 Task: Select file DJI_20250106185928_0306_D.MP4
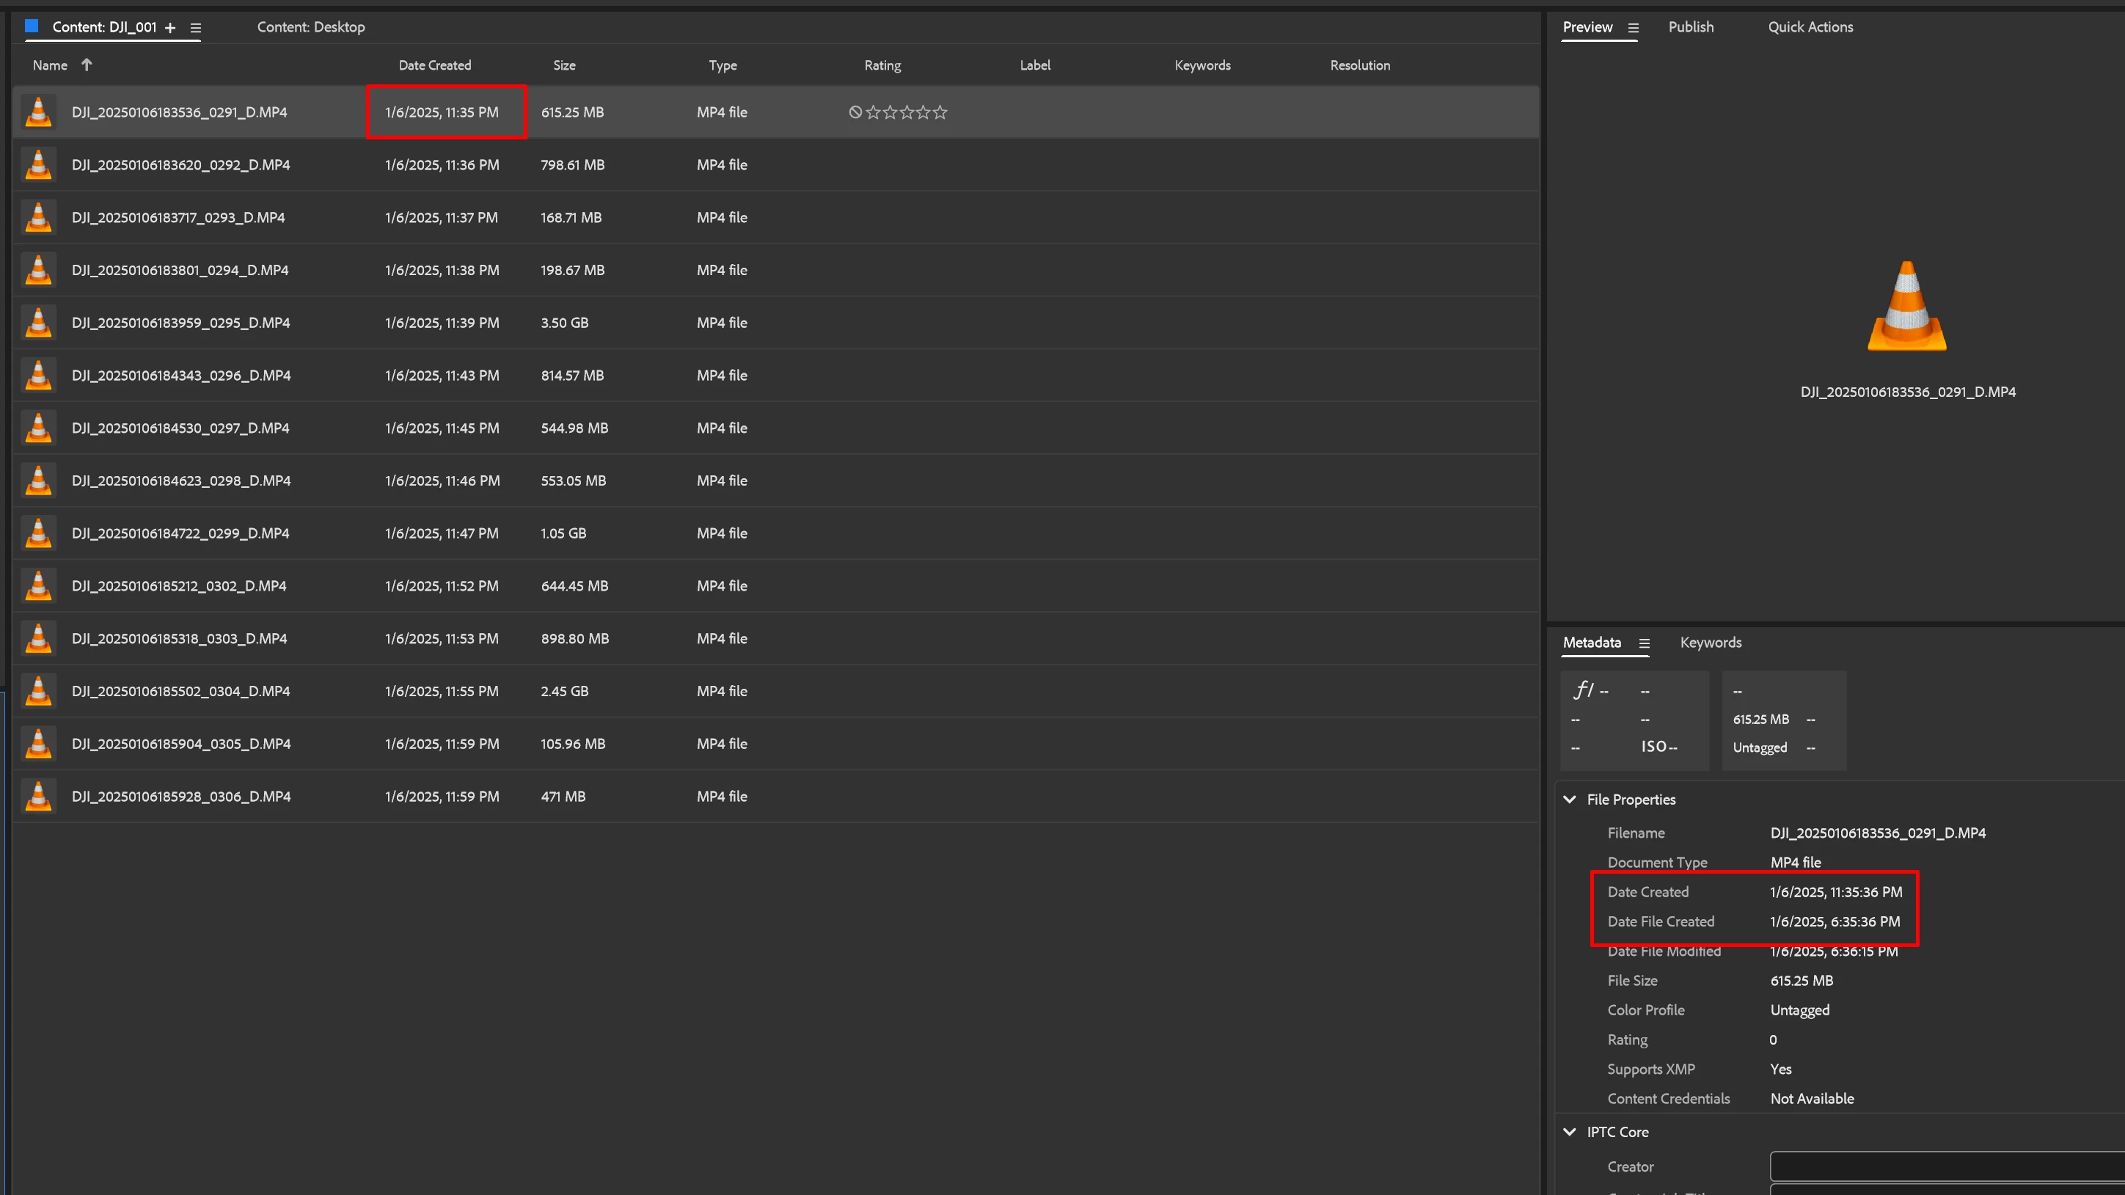(x=180, y=797)
